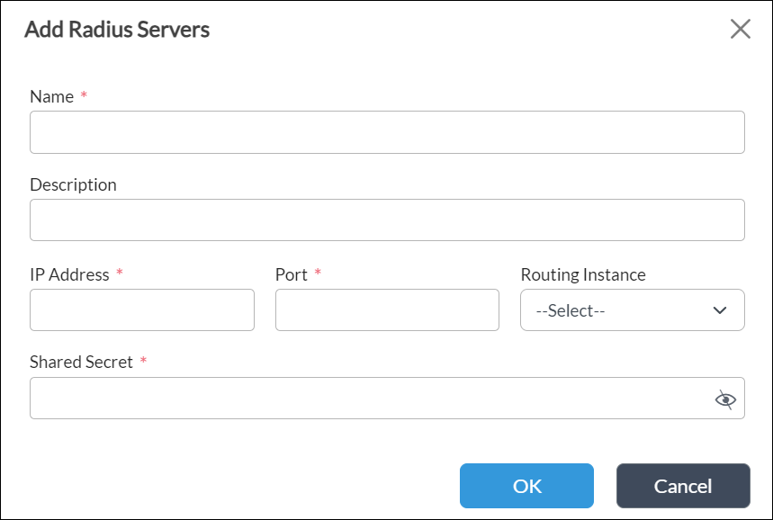Click inside the Name field
Image resolution: width=773 pixels, height=520 pixels.
point(387,131)
